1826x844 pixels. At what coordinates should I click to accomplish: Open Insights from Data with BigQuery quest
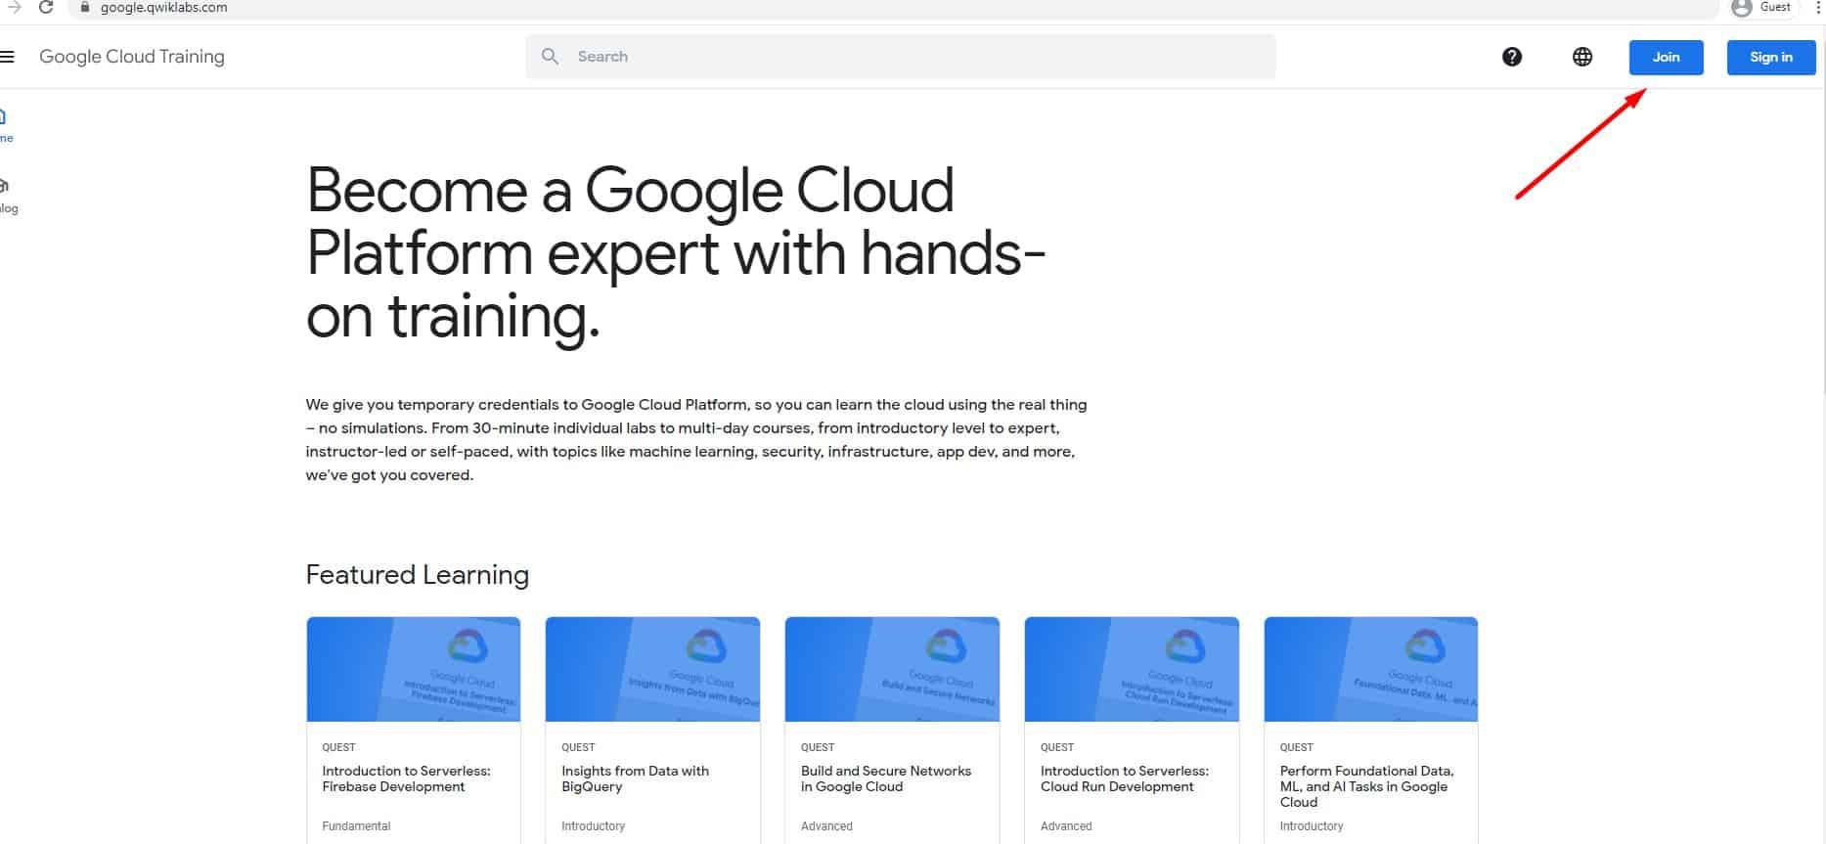point(635,778)
